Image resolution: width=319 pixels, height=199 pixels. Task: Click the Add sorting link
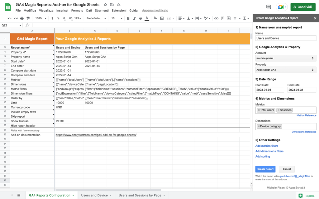click(263, 157)
